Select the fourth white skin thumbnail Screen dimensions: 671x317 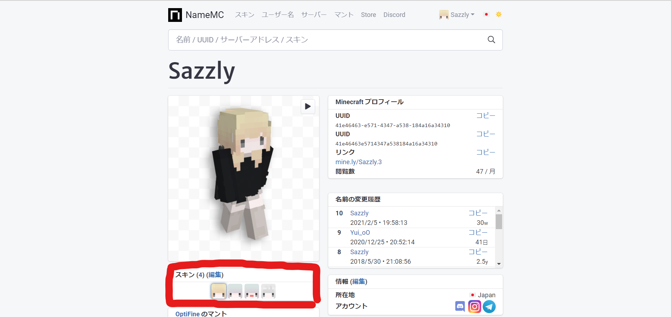(268, 291)
